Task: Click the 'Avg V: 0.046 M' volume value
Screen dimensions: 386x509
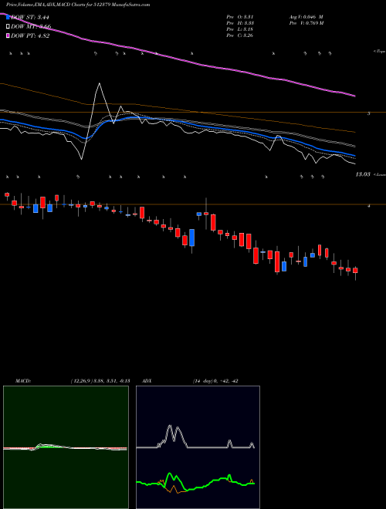Action: pyautogui.click(x=306, y=17)
